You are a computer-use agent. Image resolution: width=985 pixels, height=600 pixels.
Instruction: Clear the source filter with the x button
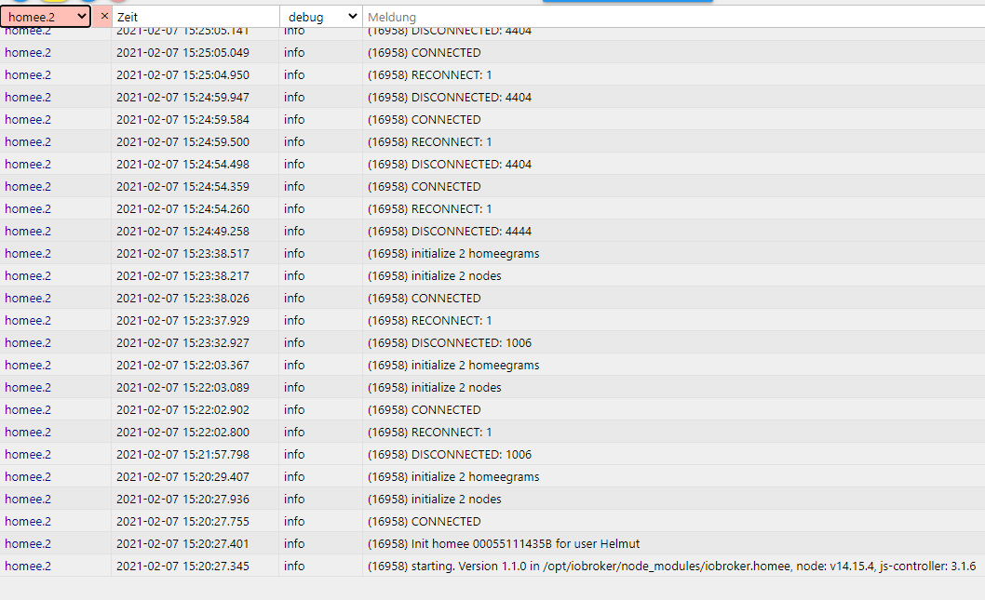[104, 17]
